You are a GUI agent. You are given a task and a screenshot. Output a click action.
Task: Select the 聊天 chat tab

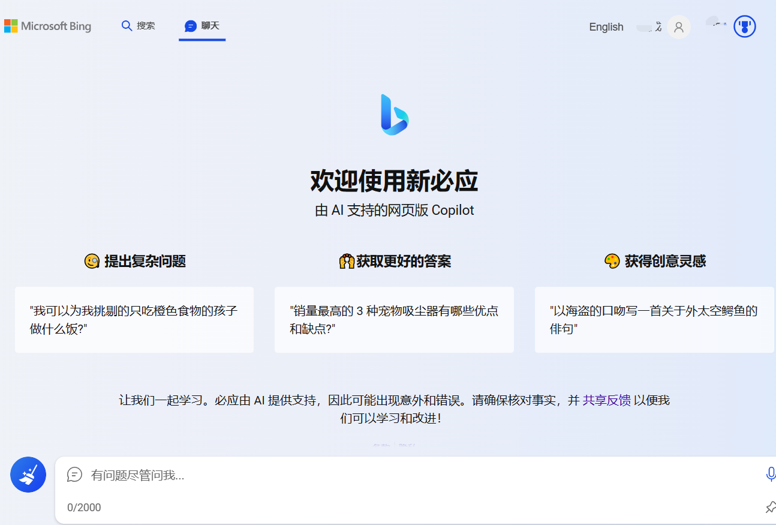click(202, 26)
